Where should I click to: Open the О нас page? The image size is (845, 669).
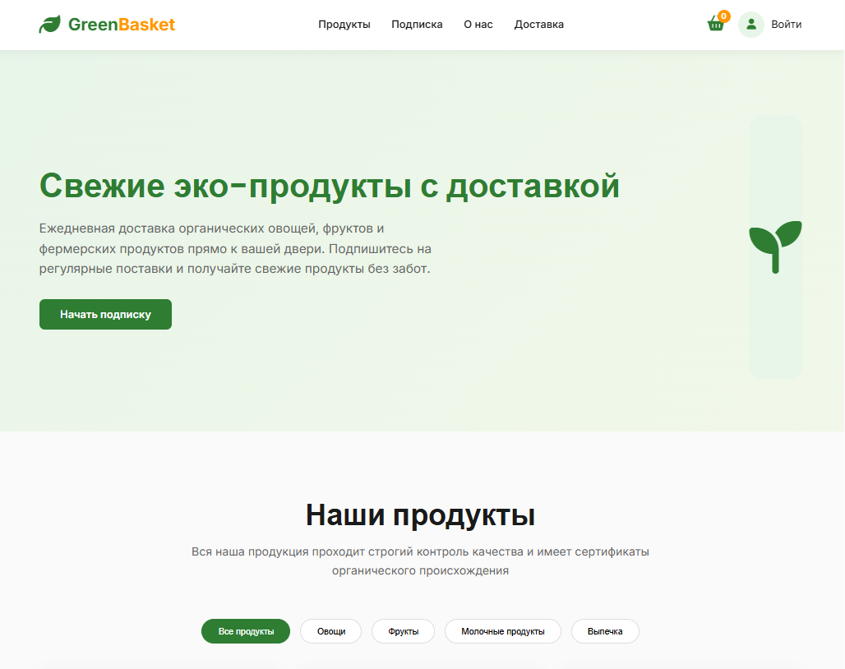click(478, 25)
